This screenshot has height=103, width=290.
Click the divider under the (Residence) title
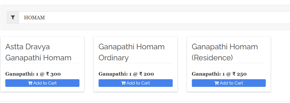coord(229,63)
